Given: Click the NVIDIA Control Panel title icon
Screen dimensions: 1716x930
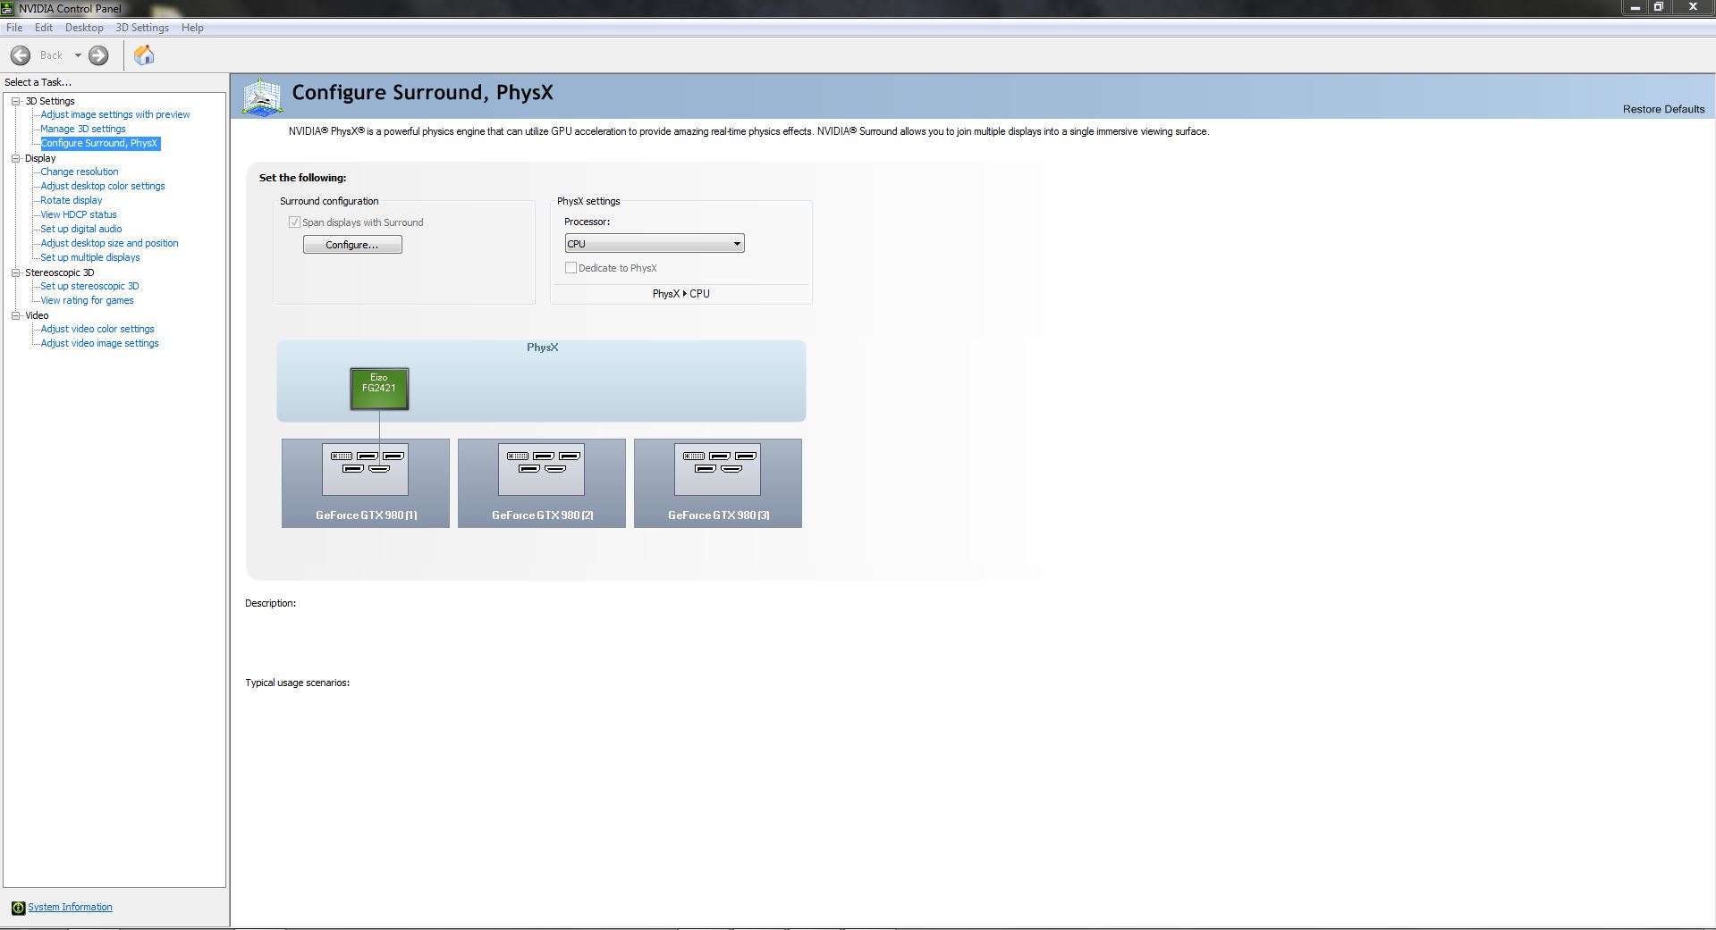Looking at the screenshot, I should (8, 8).
